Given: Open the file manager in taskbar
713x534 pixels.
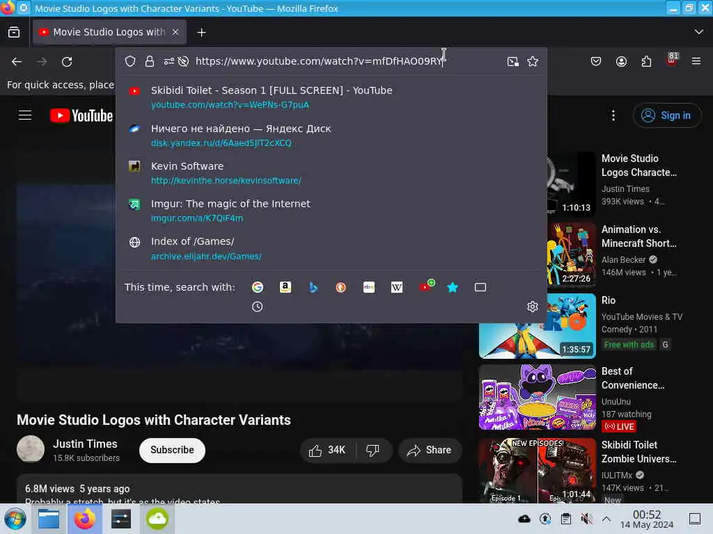Looking at the screenshot, I should (49, 519).
